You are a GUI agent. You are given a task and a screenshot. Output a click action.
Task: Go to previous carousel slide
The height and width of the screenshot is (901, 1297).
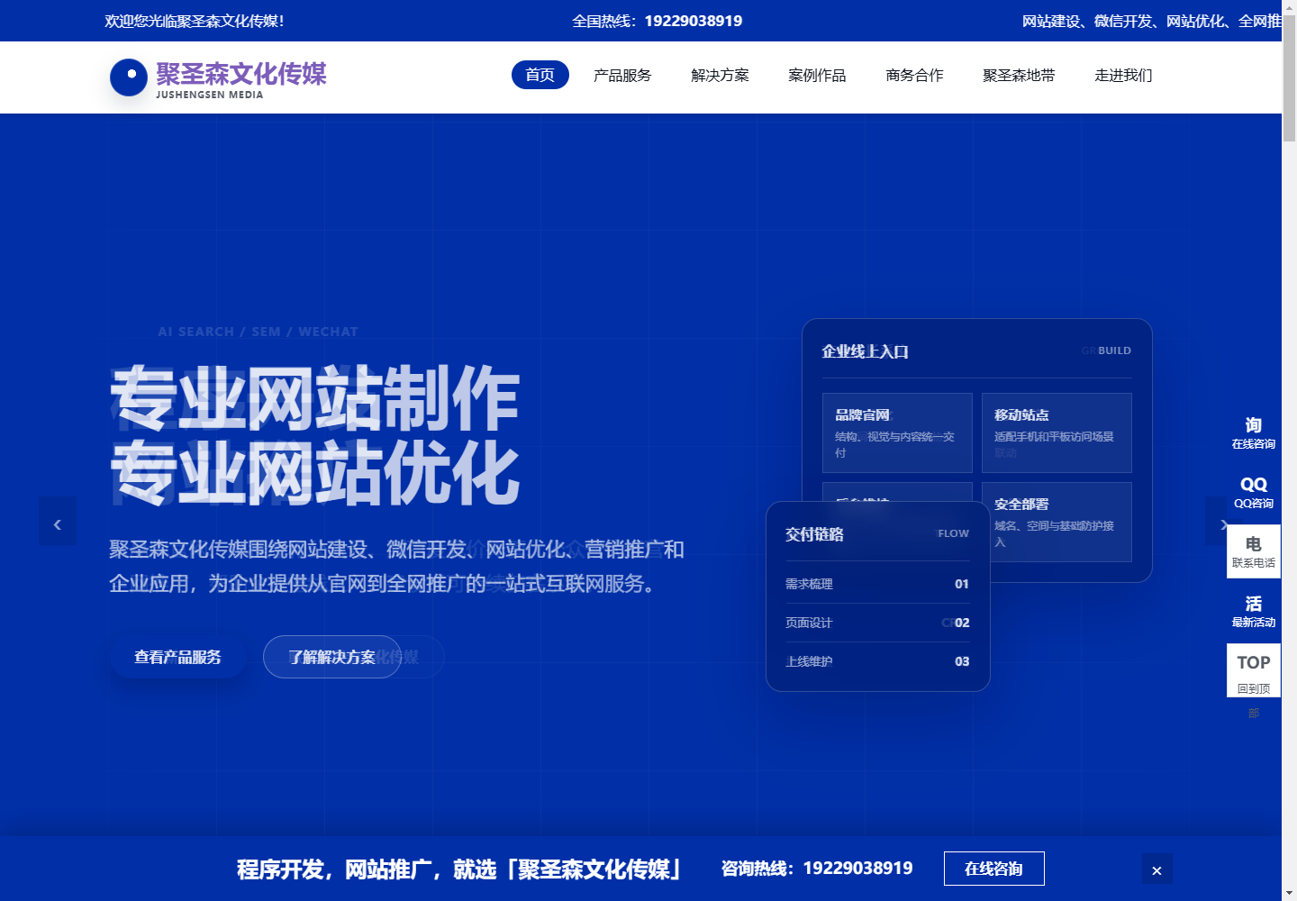[57, 522]
